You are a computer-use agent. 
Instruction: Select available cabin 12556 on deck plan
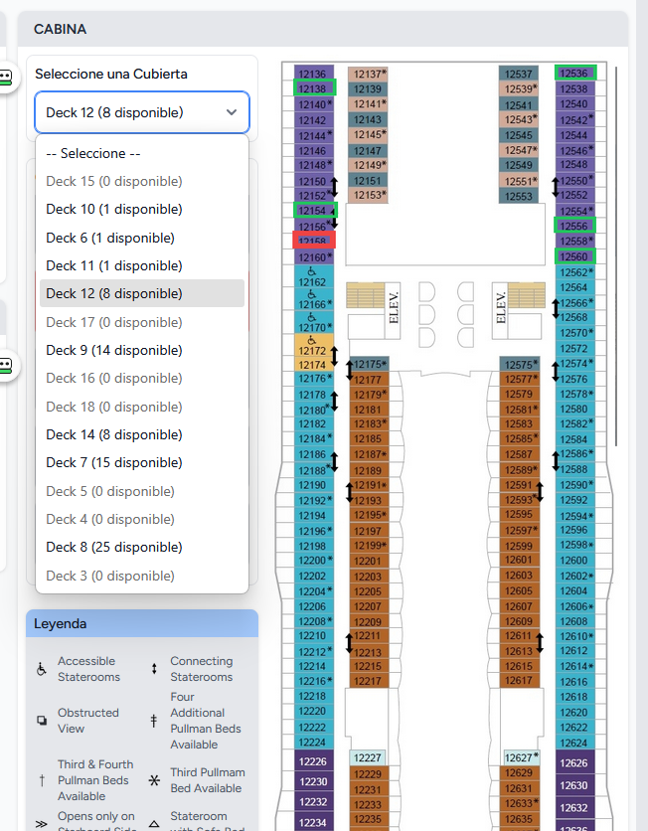click(574, 226)
